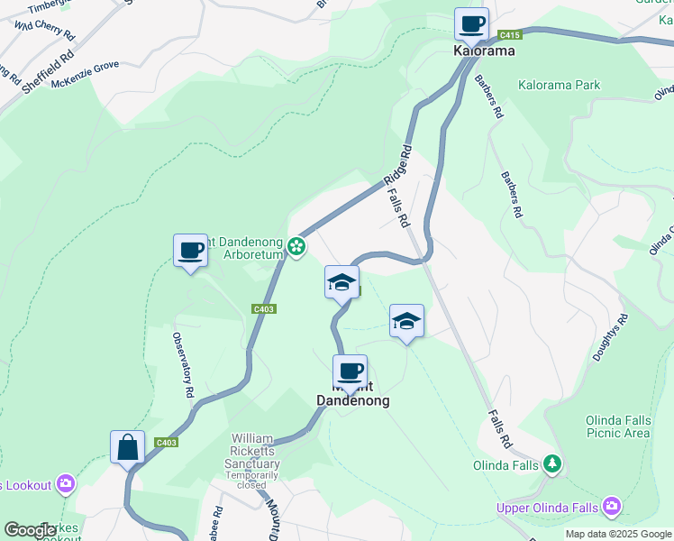Viewport: 674px width, 541px height.
Task: Click the Olinda Falls tree pin
Action: pos(552,464)
